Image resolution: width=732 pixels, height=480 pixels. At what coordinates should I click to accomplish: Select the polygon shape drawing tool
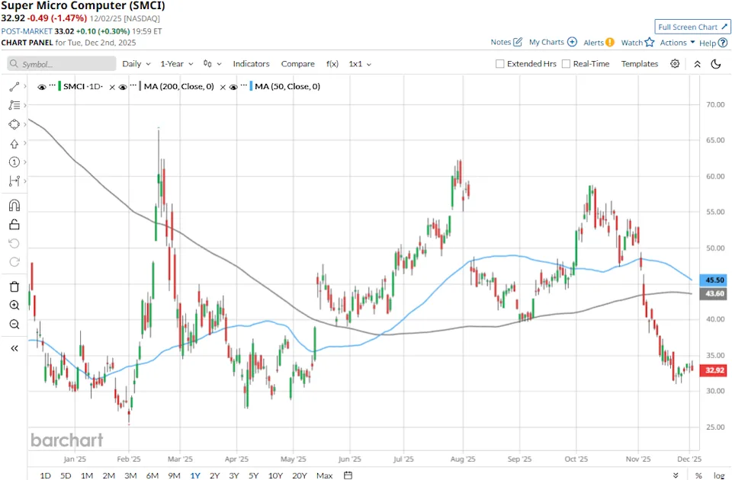(x=14, y=124)
